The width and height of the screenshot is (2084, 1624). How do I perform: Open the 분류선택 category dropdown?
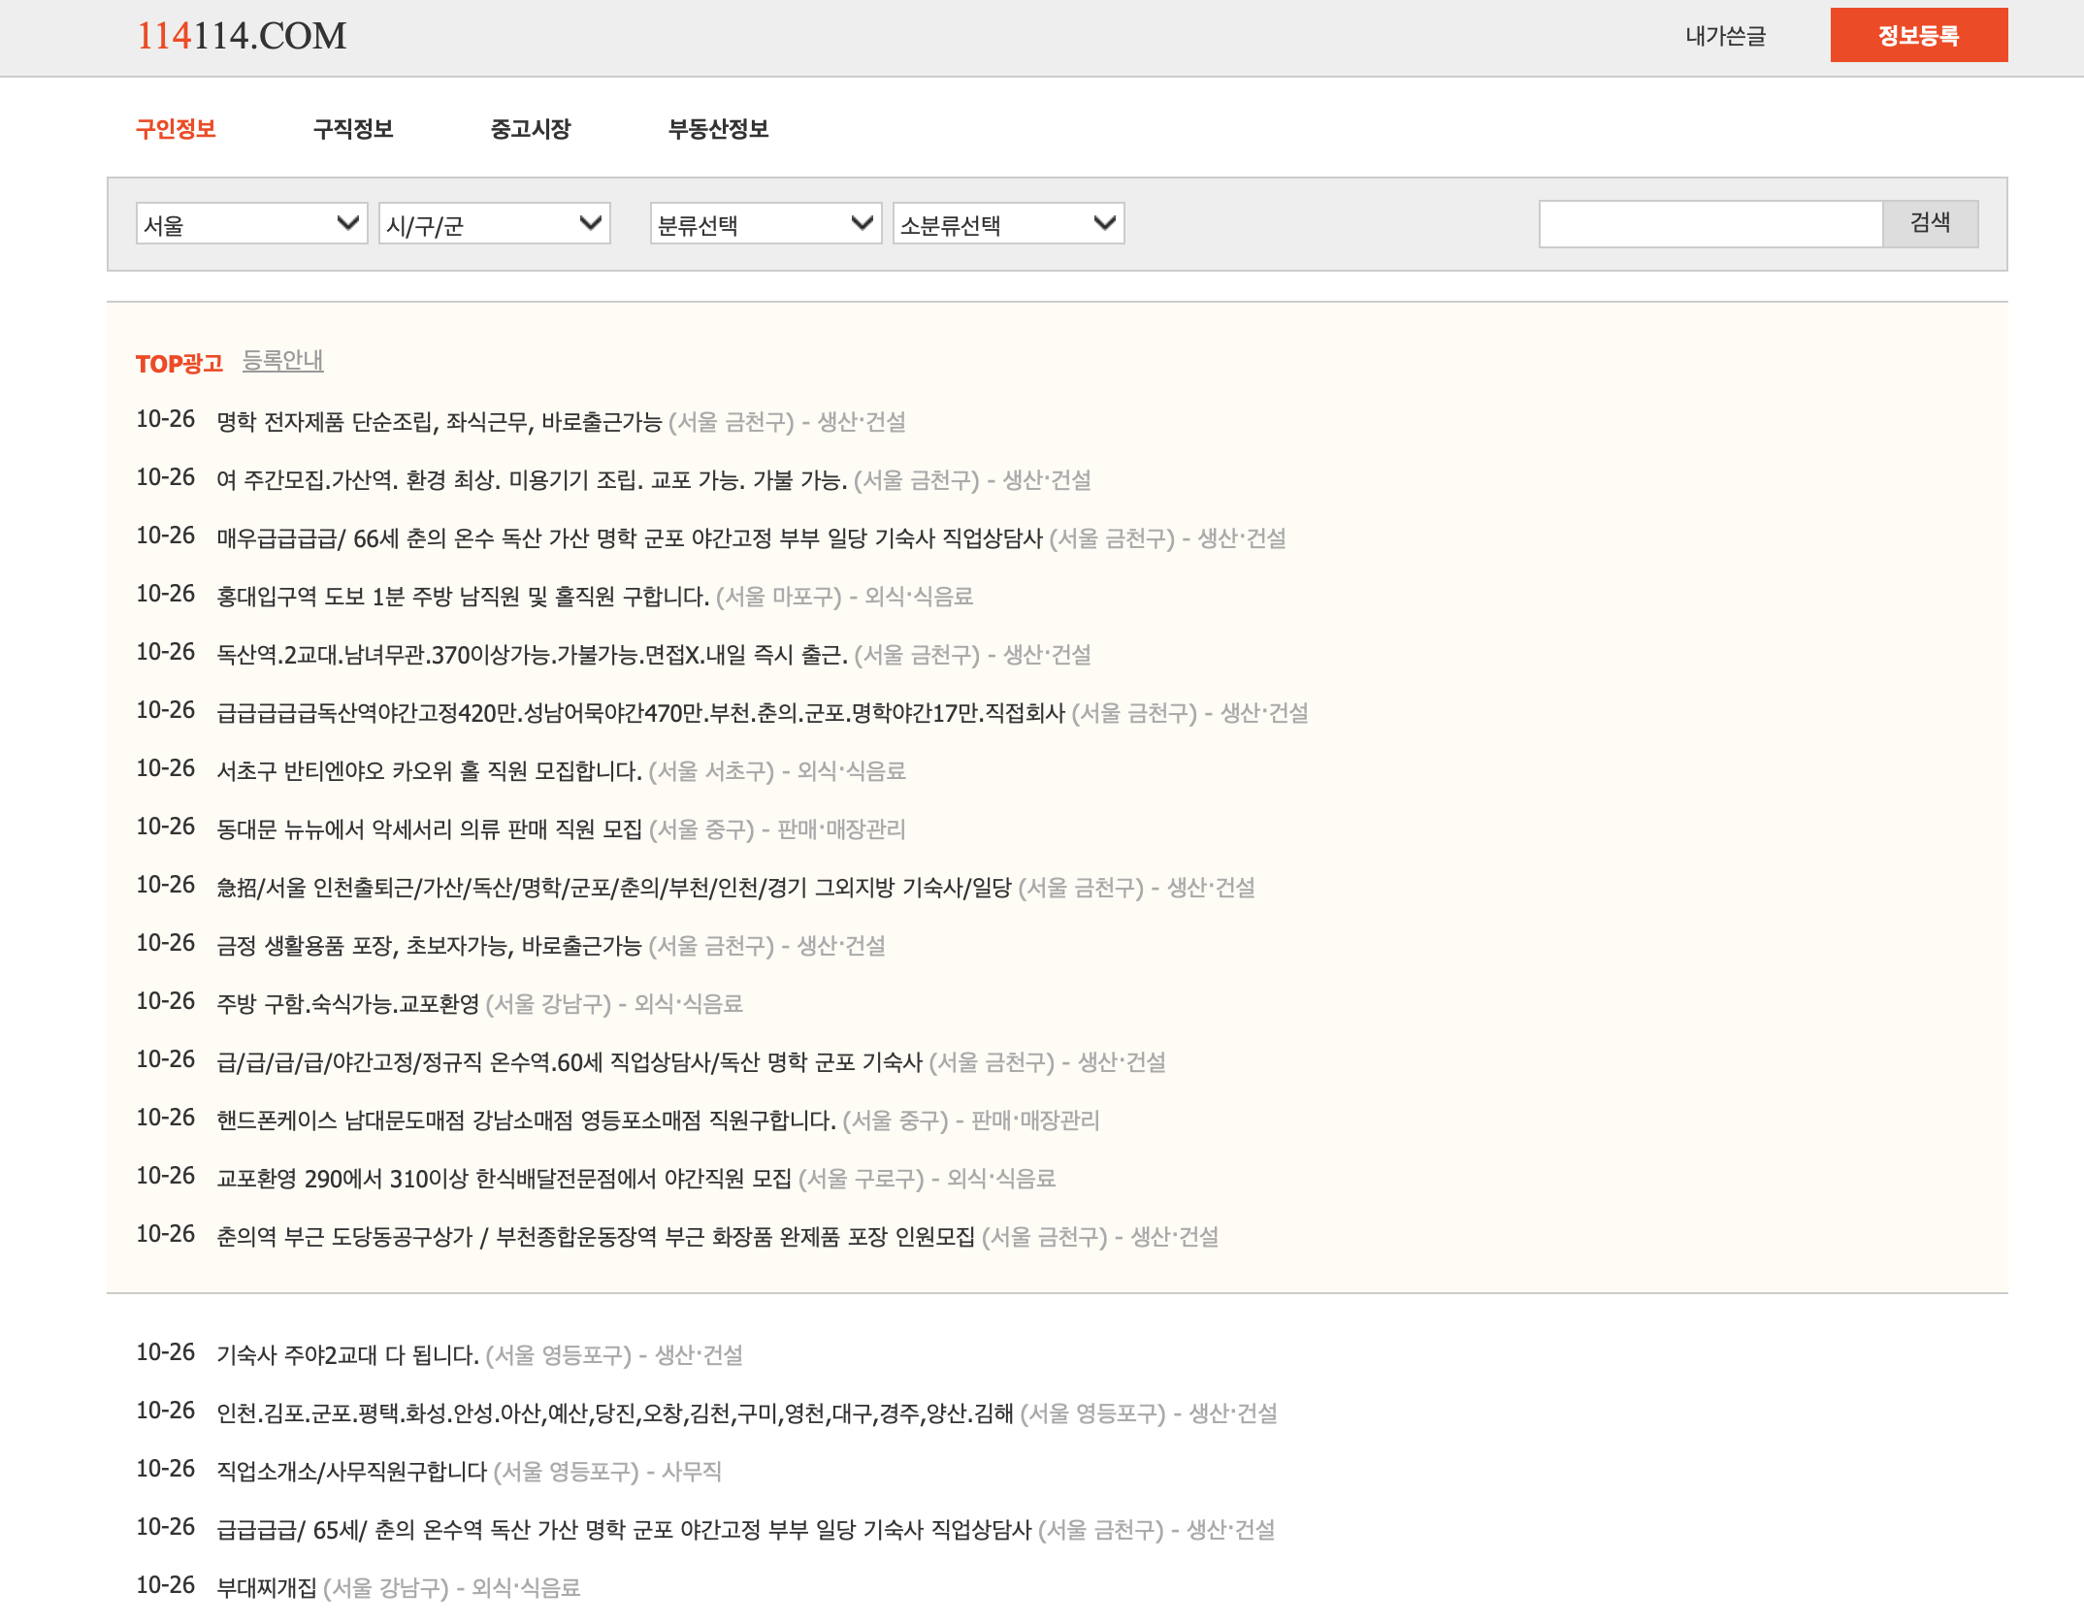click(x=765, y=224)
